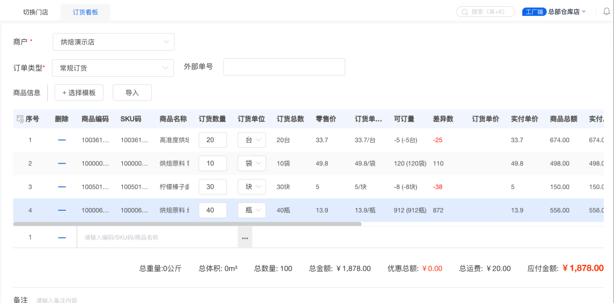614x303 pixels.
Task: Click the minus icon in the empty entry row
Action: point(62,238)
